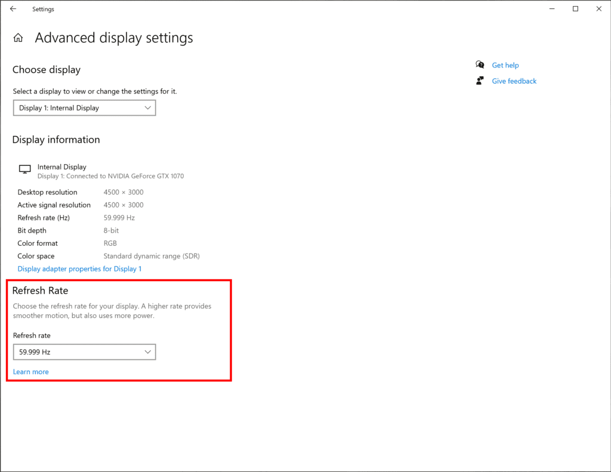Click the Choose display section heading

[46, 70]
